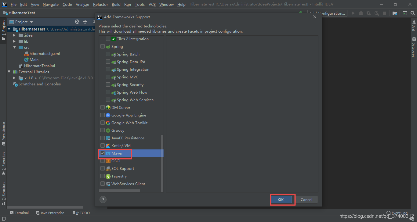Screen dimensions: 417x222
Task: Open the File menu
Action: pyautogui.click(x=13, y=4)
